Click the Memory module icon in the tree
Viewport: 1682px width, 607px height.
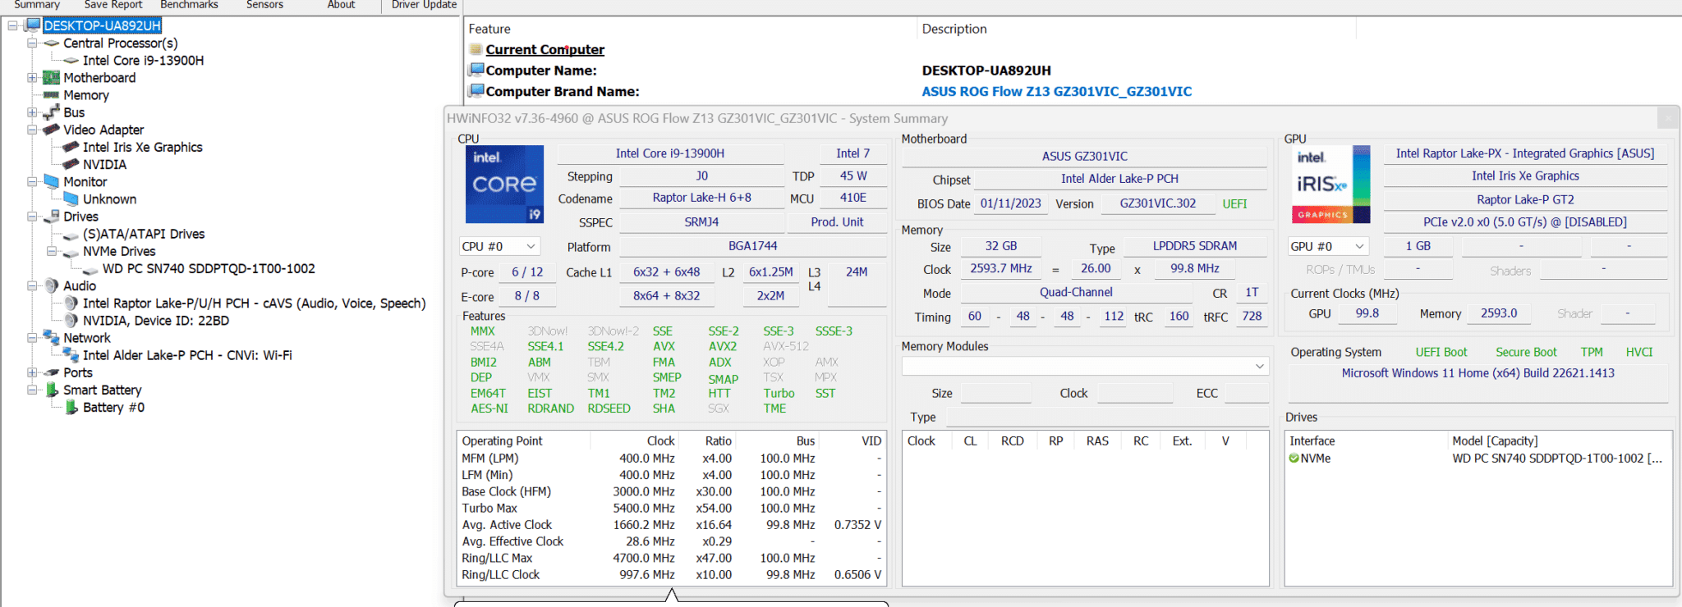coord(52,95)
